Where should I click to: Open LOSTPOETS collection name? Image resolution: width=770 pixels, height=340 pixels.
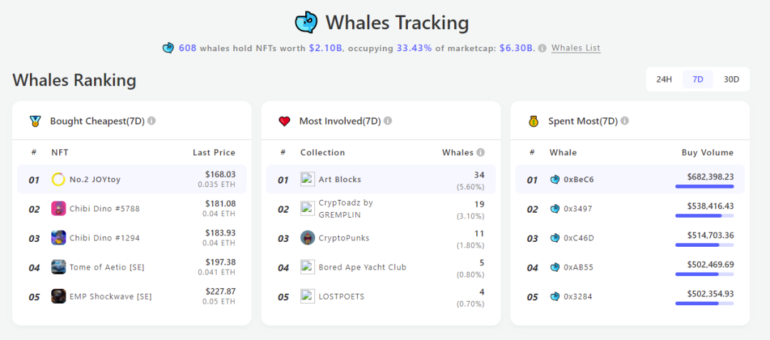[x=342, y=297]
